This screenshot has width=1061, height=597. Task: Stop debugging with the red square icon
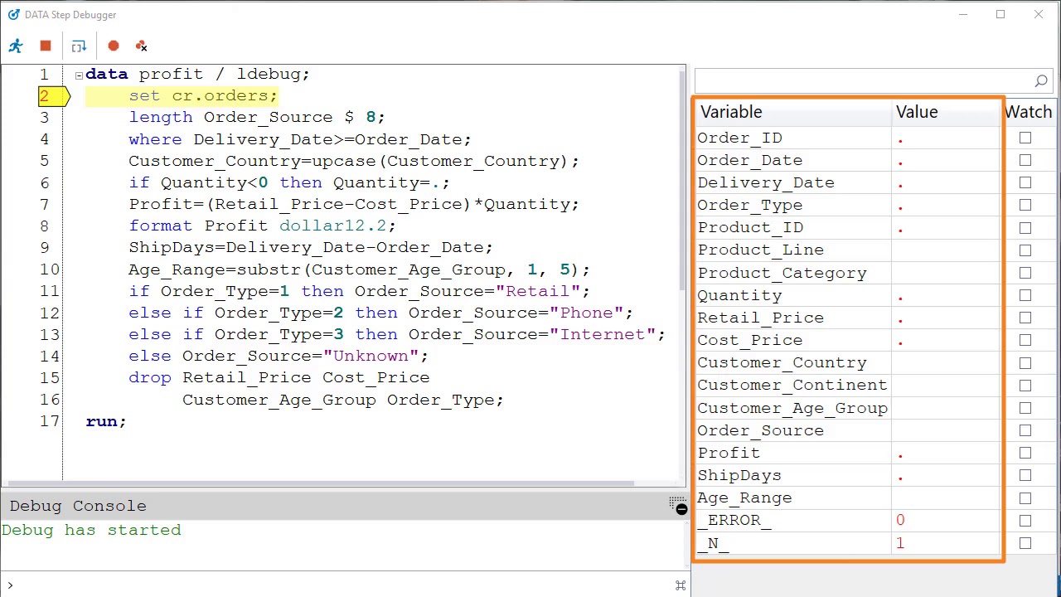(x=46, y=46)
